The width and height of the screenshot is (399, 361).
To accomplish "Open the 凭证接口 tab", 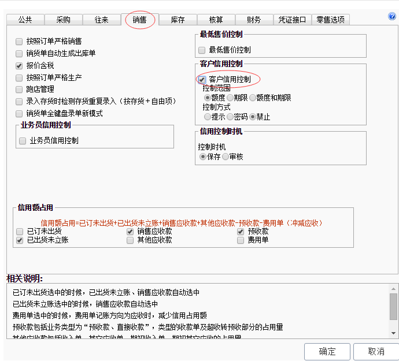I will pyautogui.click(x=292, y=20).
